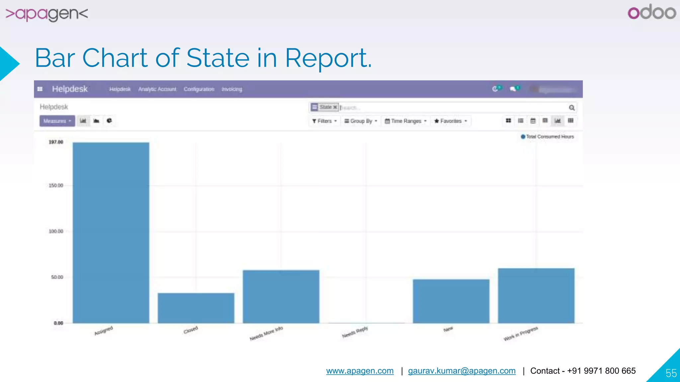Click the 100.00 y-axis value
680x382 pixels.
[x=56, y=231]
